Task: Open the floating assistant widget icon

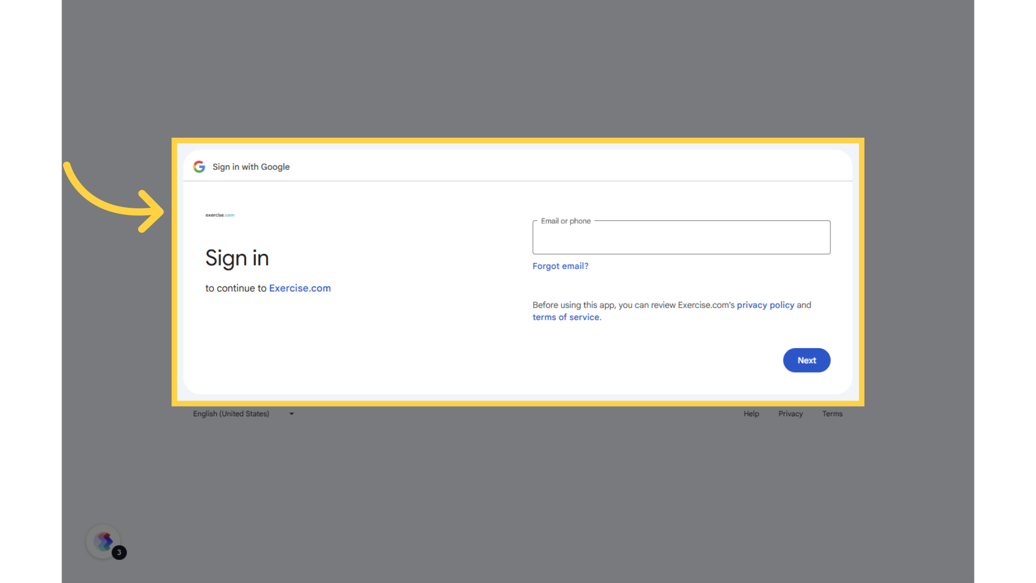Action: pyautogui.click(x=103, y=541)
